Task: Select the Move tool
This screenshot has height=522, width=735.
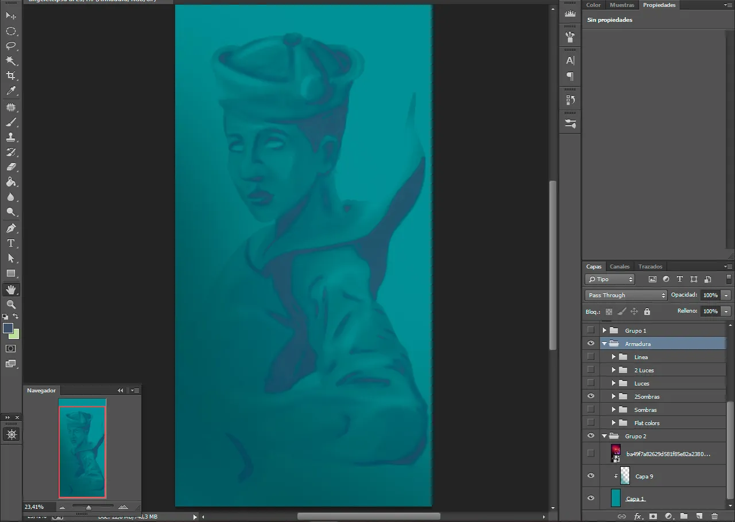Action: tap(11, 16)
